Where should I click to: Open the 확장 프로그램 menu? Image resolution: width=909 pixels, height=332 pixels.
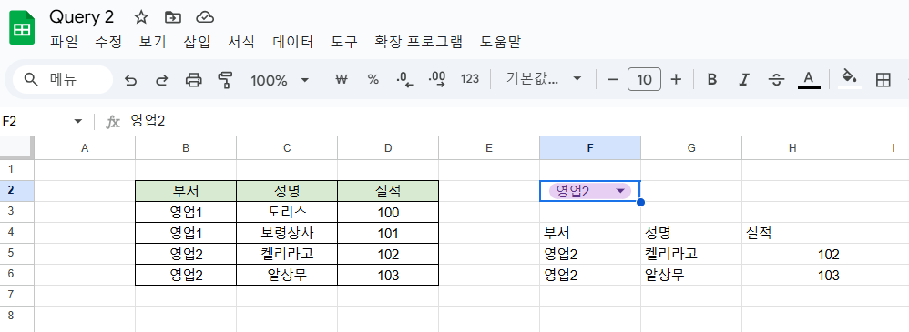(x=419, y=42)
